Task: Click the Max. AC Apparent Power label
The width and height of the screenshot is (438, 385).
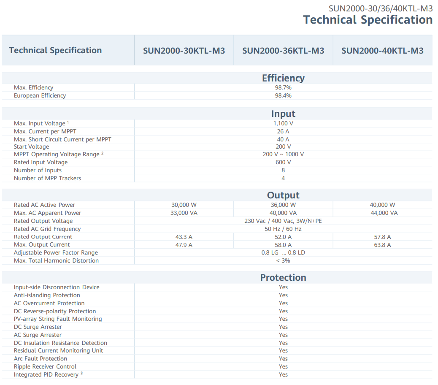Action: point(48,213)
